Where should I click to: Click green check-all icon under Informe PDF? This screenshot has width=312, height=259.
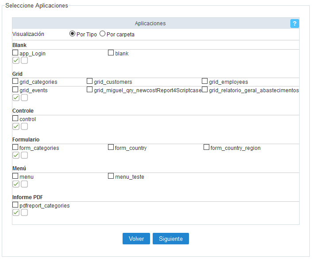tap(16, 213)
